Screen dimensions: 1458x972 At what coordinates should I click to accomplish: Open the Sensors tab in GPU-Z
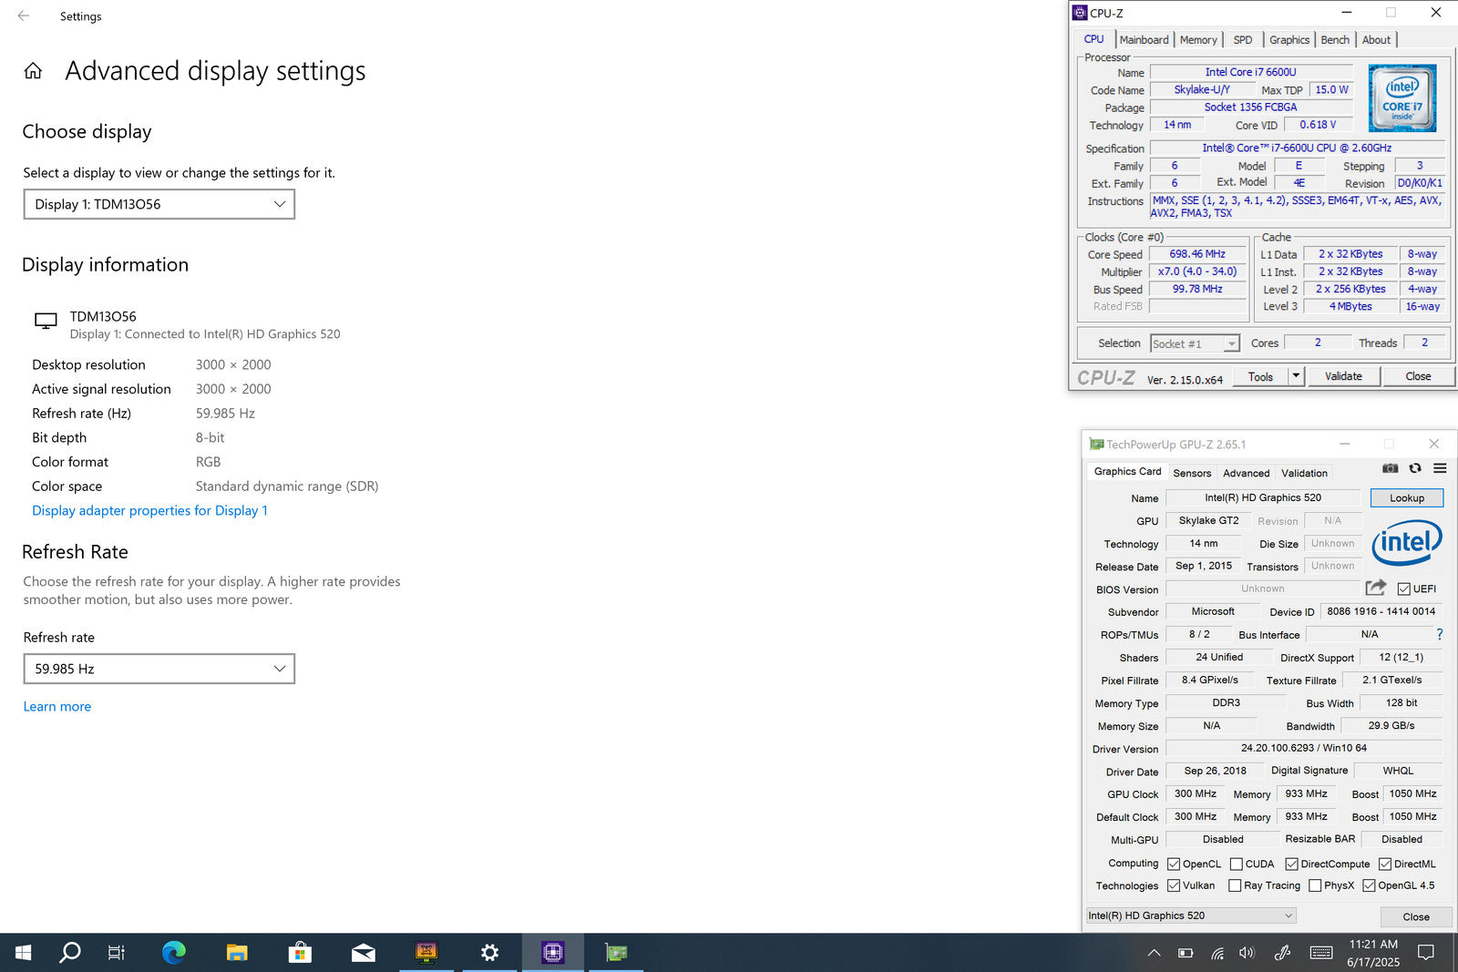(x=1192, y=473)
